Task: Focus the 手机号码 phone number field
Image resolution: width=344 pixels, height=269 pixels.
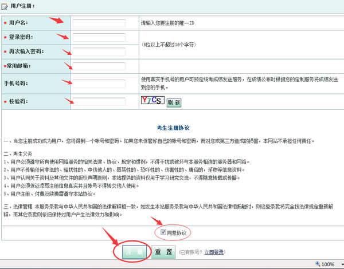Action: pos(99,83)
